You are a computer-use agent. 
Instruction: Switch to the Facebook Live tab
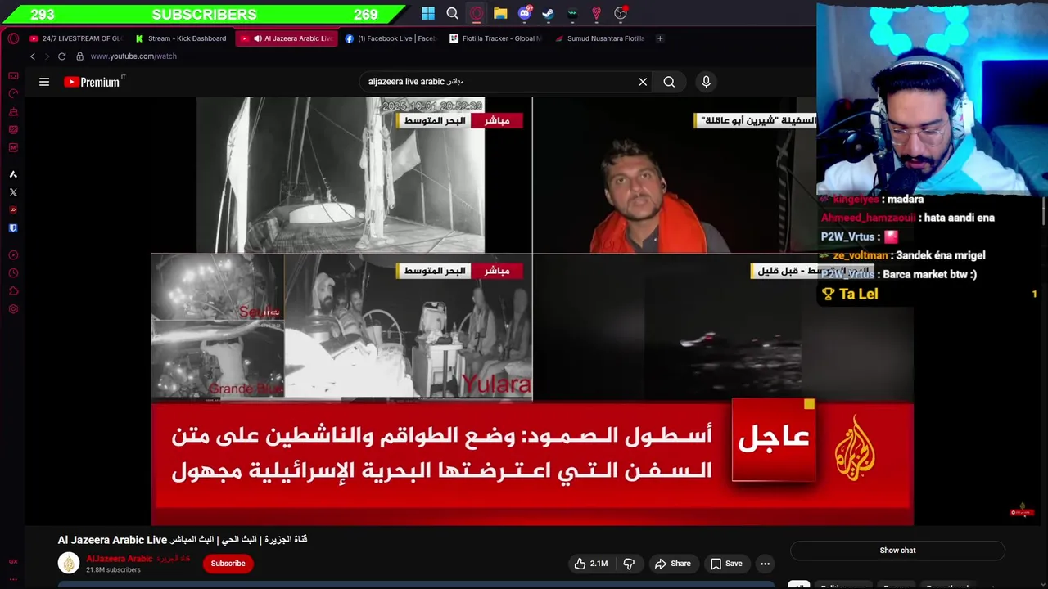[391, 38]
